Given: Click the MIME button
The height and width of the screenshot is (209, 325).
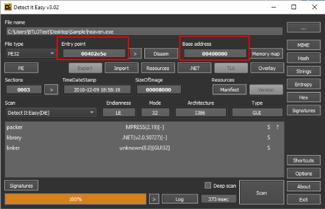Looking at the screenshot, I should point(304,45).
